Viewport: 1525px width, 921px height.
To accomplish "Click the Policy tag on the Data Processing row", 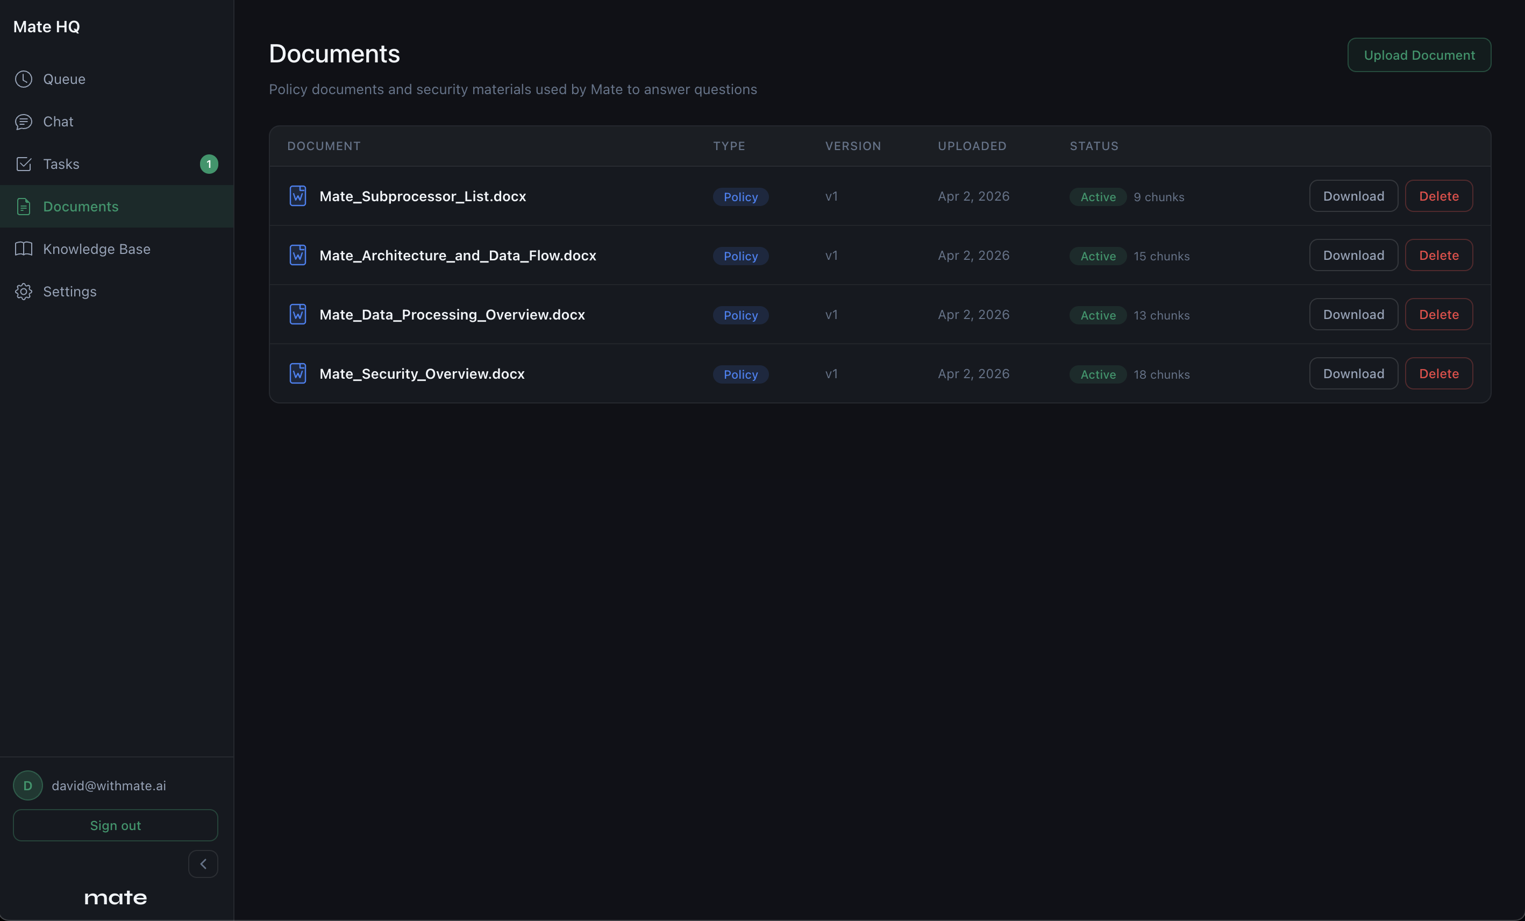I will 741,315.
